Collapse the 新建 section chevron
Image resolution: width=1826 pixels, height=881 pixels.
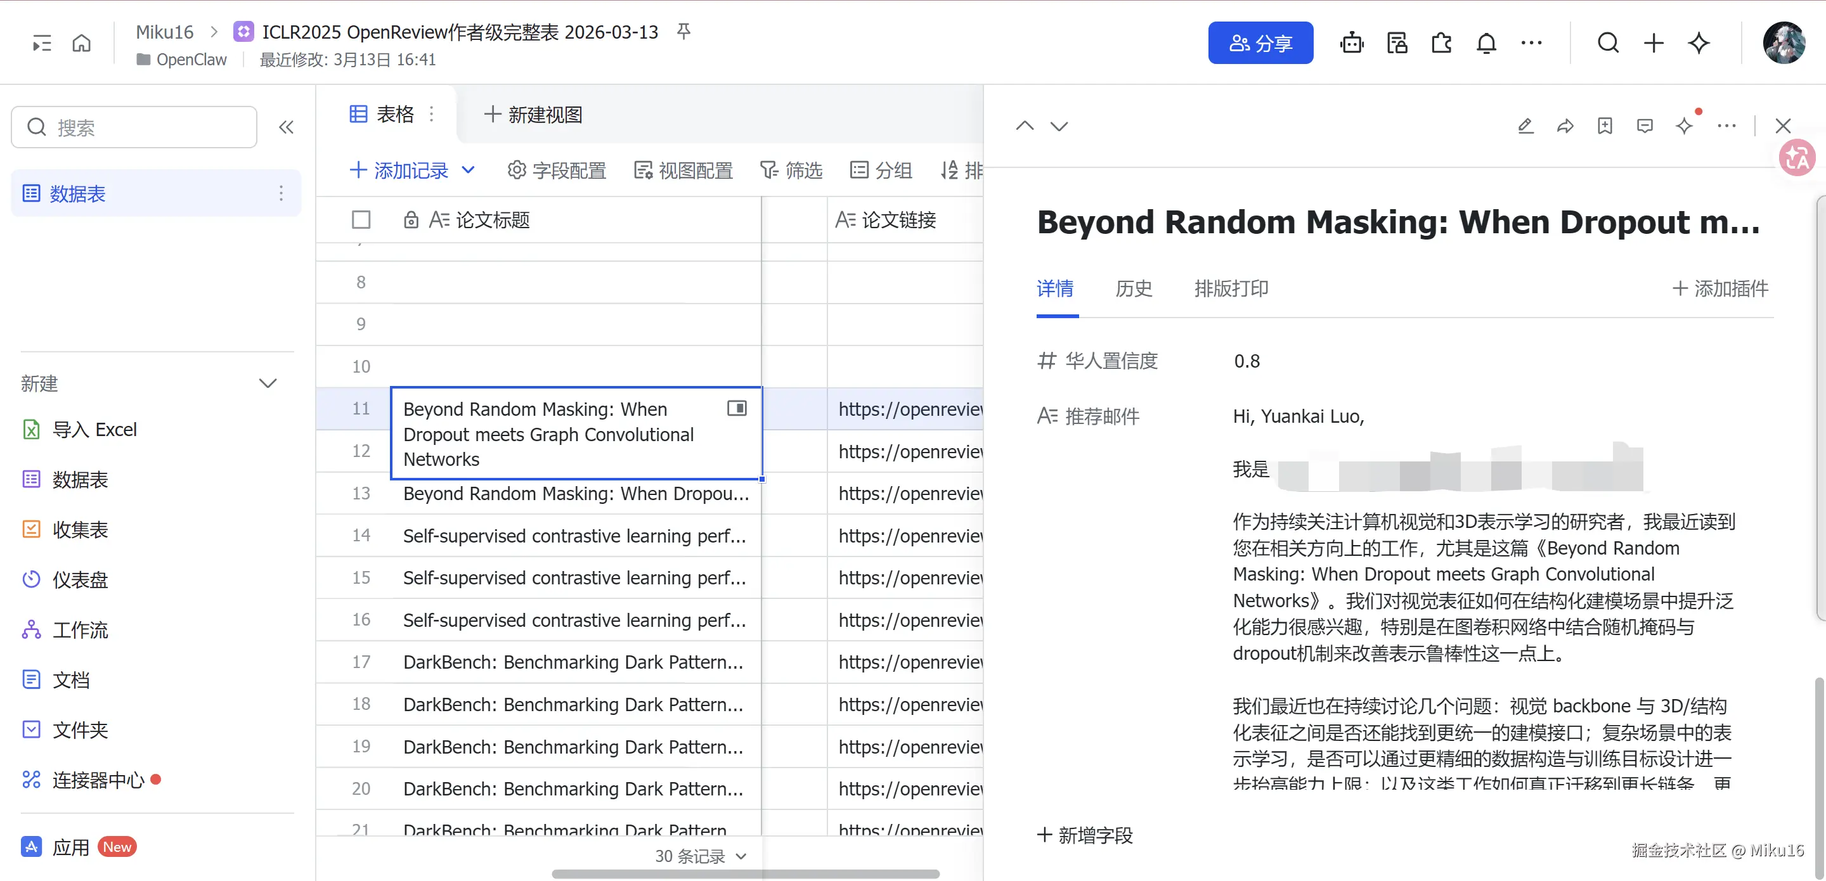pyautogui.click(x=267, y=383)
